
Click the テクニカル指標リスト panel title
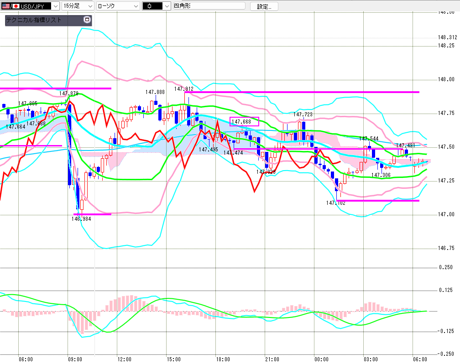click(x=34, y=20)
